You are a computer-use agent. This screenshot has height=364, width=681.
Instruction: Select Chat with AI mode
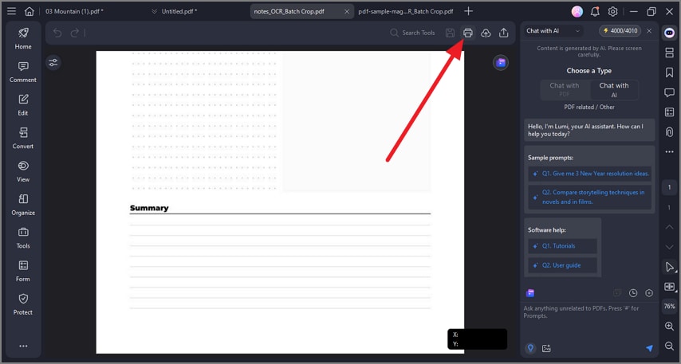pyautogui.click(x=614, y=90)
